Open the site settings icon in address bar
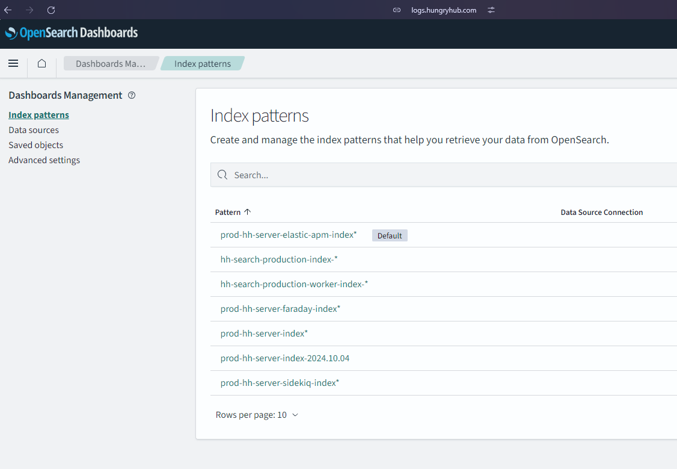677x469 pixels. pos(491,10)
